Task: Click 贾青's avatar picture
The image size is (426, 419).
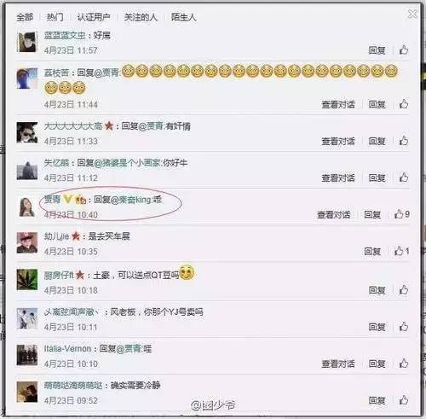Action: (27, 207)
